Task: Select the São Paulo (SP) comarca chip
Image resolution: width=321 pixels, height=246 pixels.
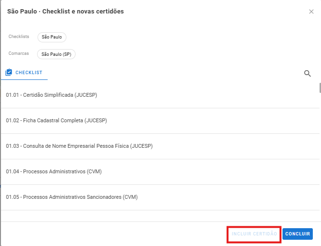Action: [56, 54]
